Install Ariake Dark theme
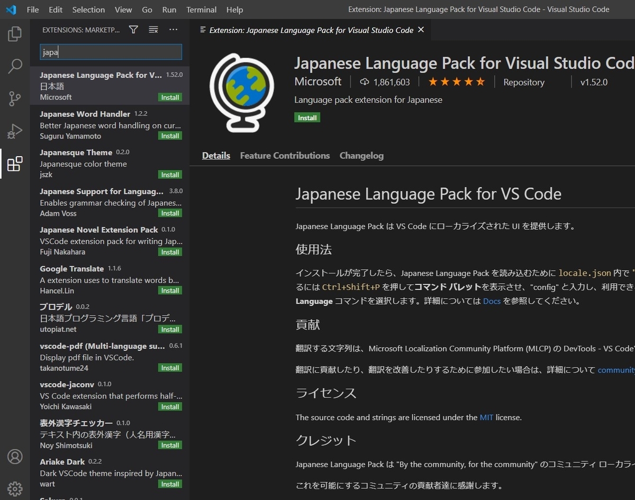The image size is (635, 500). (170, 484)
